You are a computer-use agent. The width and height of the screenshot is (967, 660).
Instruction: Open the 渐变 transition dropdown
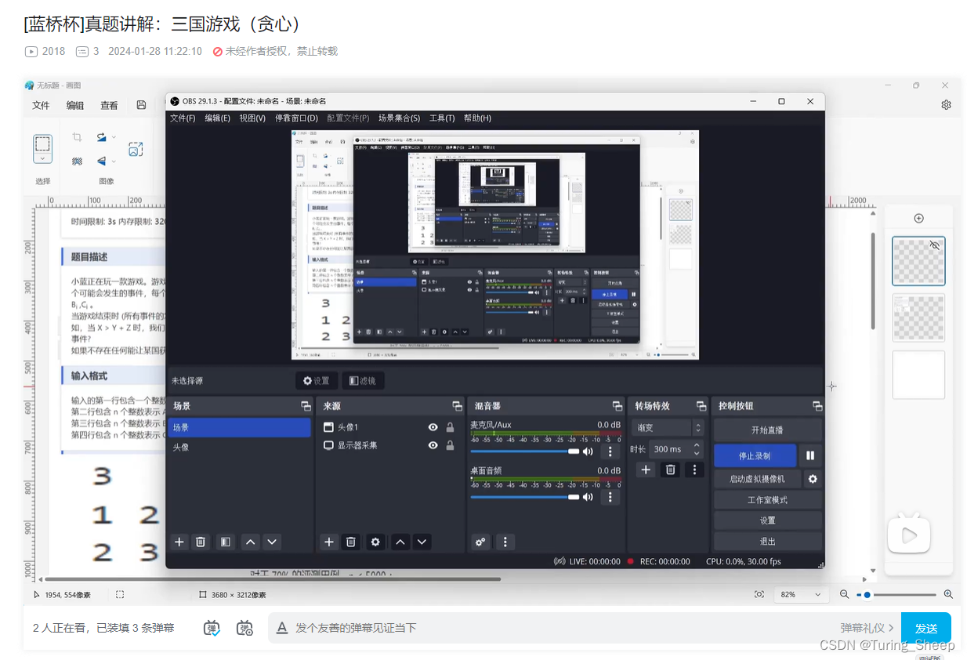667,428
